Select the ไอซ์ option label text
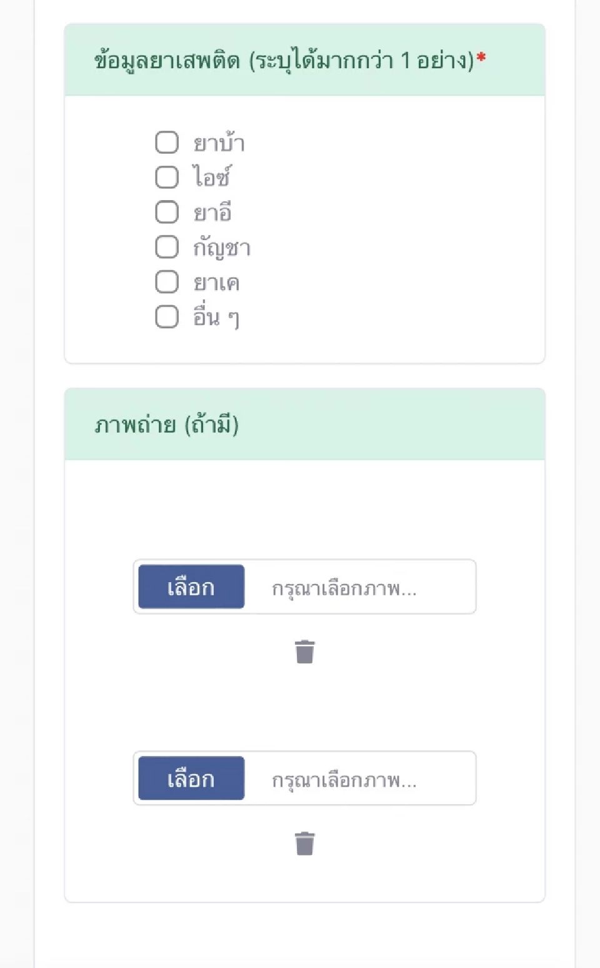The width and height of the screenshot is (600, 968). 212,177
